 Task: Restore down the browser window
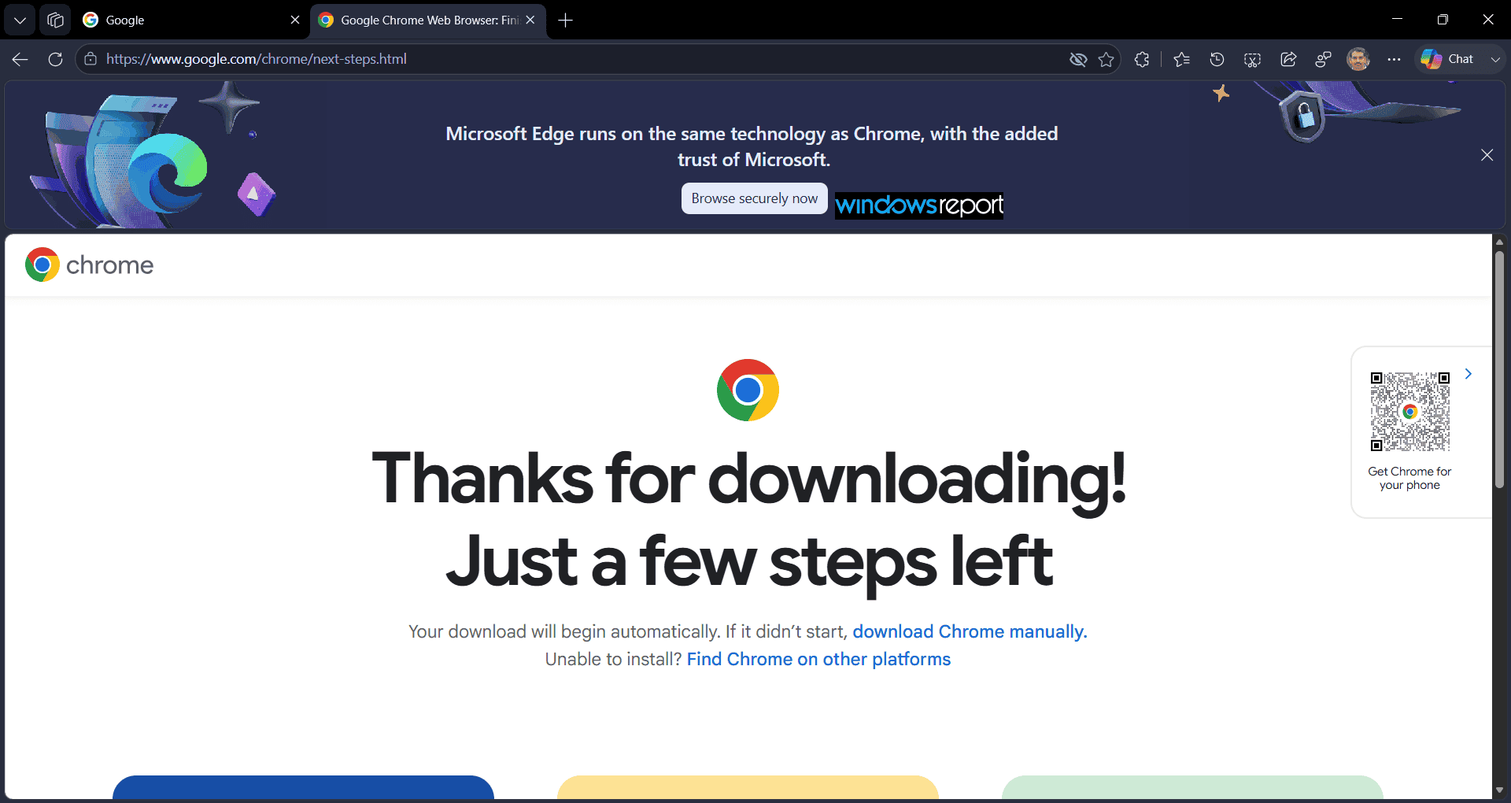1443,20
